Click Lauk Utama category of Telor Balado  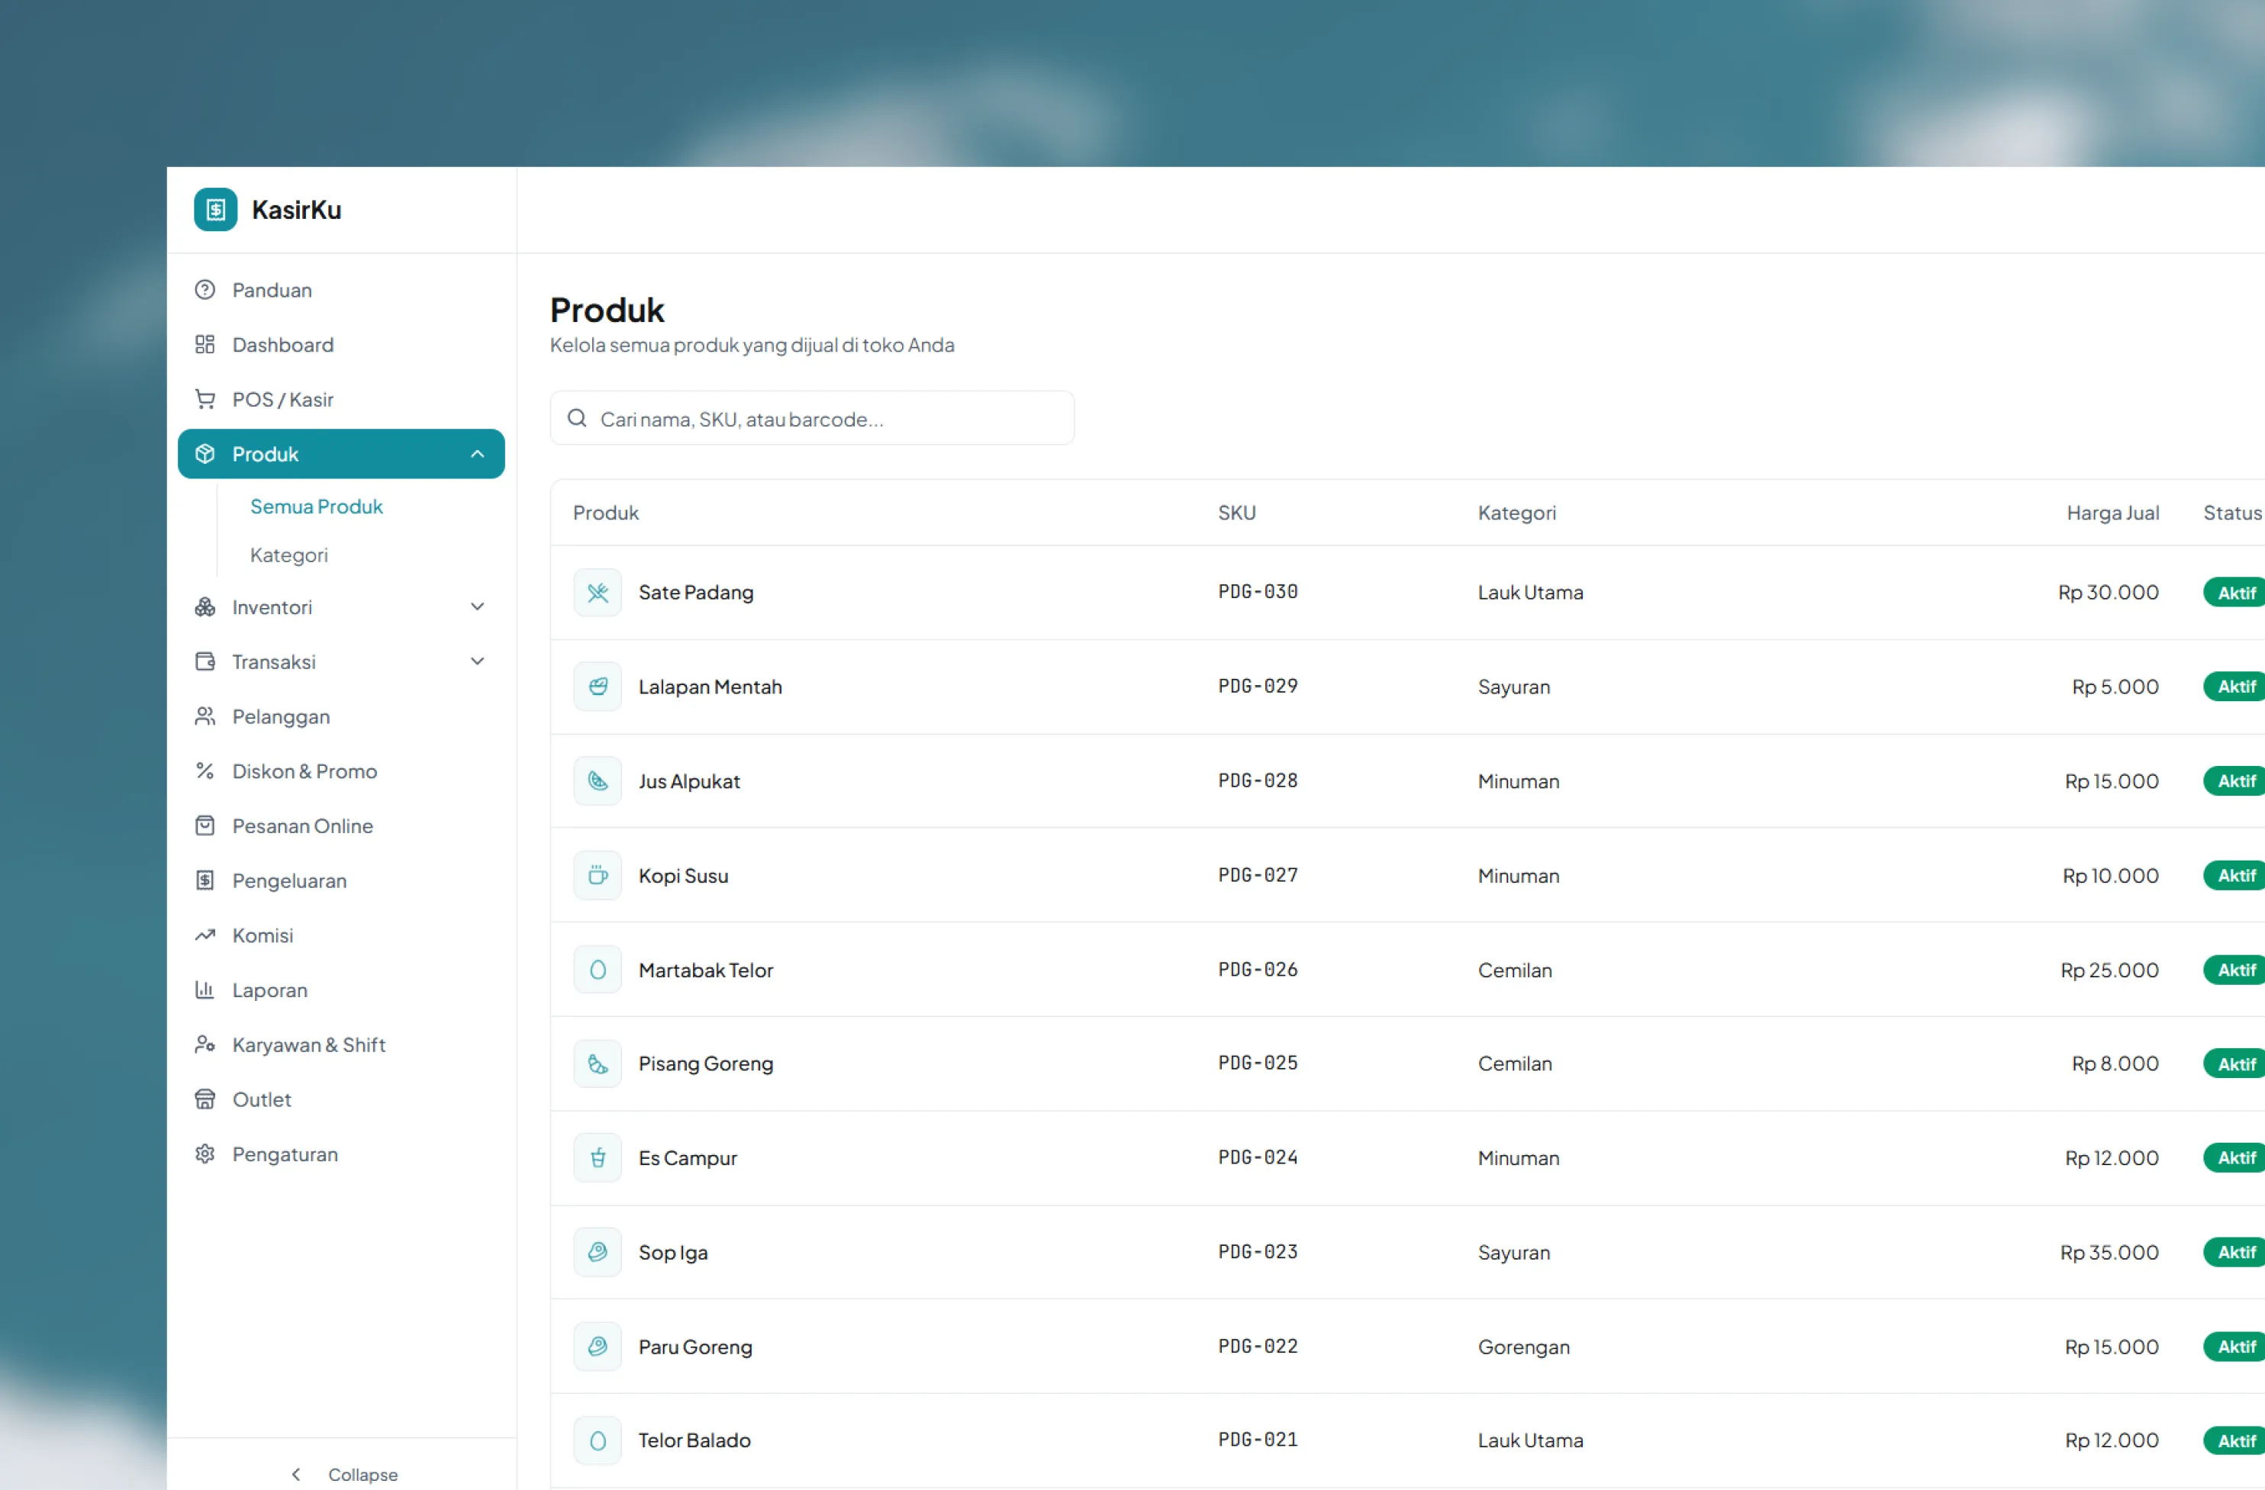tap(1530, 1440)
